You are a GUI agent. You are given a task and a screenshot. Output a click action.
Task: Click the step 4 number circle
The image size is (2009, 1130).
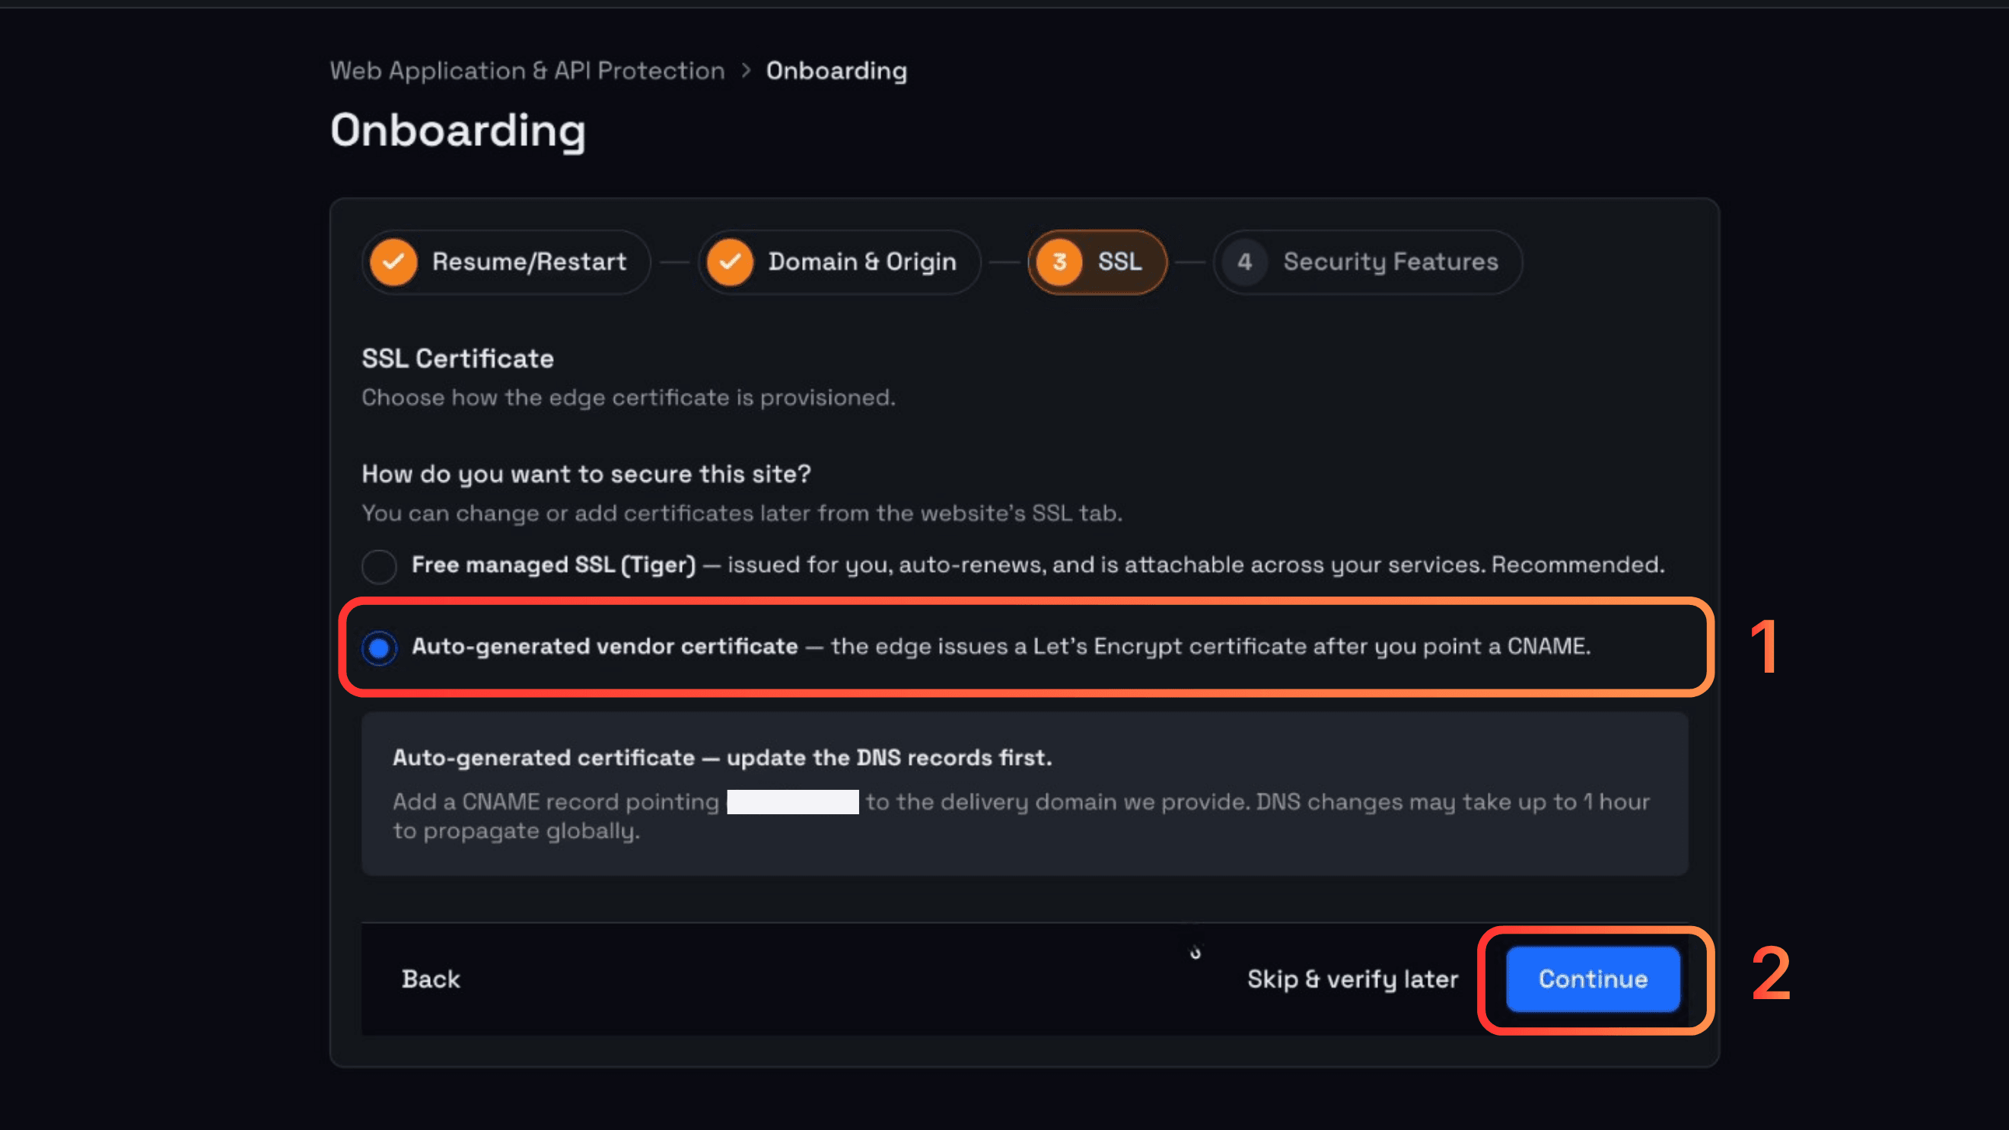(x=1245, y=262)
